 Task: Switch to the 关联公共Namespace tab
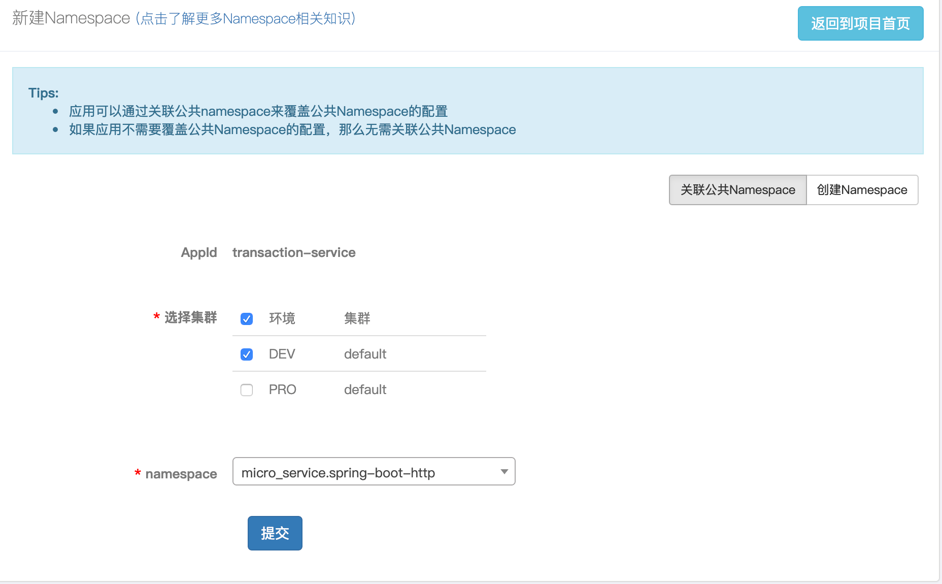tap(737, 190)
